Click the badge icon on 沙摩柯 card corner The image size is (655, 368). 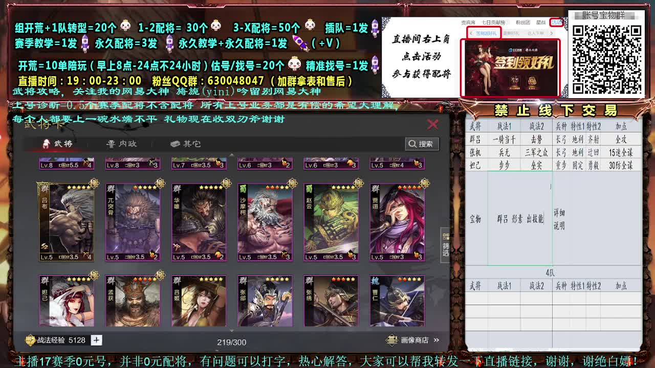coord(292,183)
